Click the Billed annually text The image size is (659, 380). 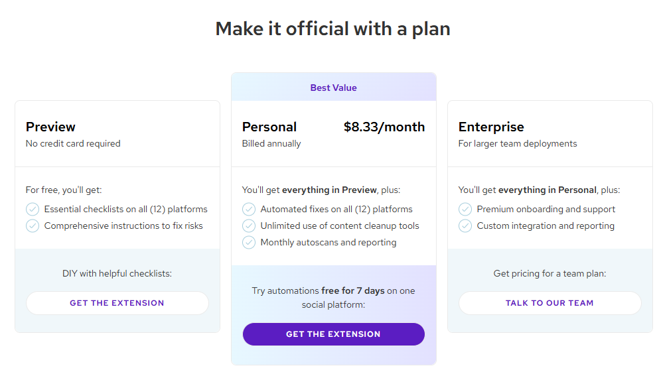point(271,144)
